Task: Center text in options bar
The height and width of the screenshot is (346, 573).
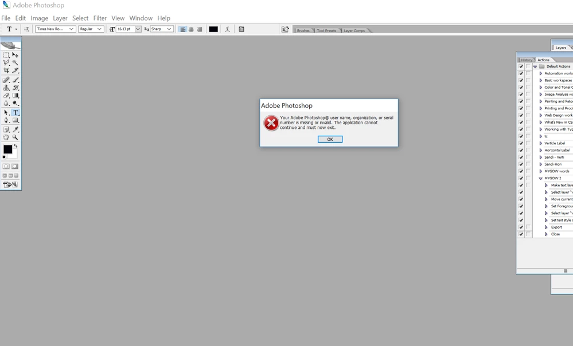Action: click(x=191, y=29)
